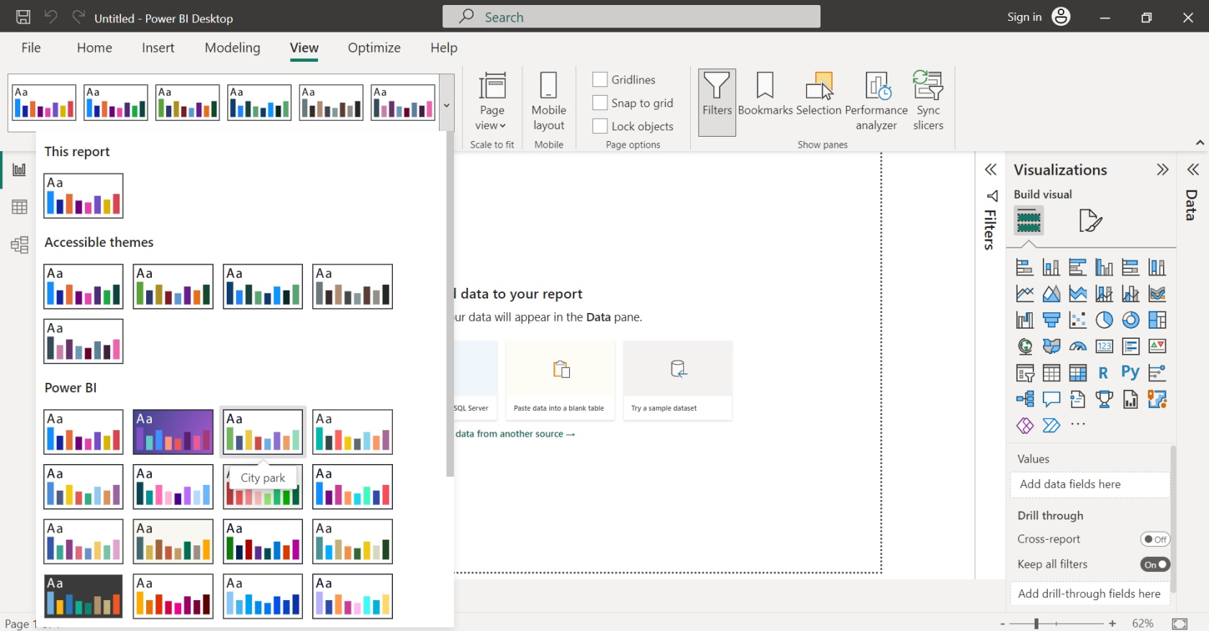The height and width of the screenshot is (631, 1209).
Task: Open the Page view dropdown
Action: tap(492, 101)
